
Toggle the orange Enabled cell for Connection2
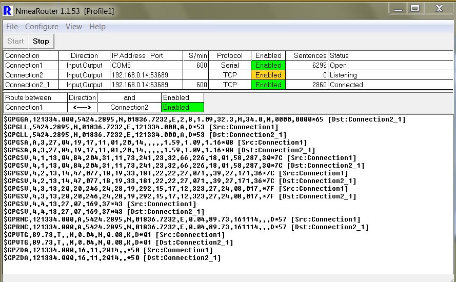[x=268, y=75]
